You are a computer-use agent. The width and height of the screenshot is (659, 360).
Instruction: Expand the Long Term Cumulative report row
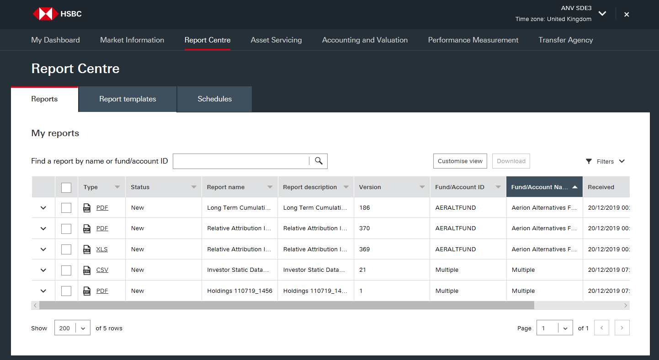pyautogui.click(x=43, y=208)
